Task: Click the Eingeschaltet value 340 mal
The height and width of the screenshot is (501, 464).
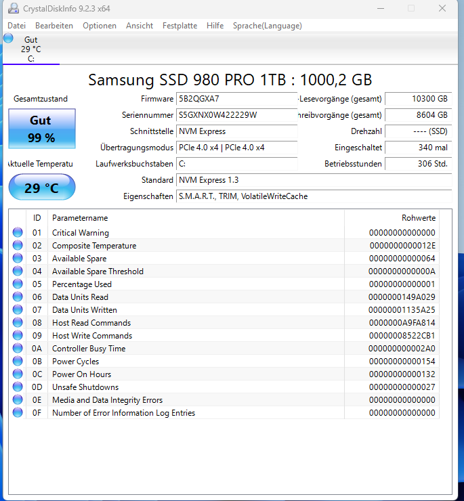Action: pos(418,148)
